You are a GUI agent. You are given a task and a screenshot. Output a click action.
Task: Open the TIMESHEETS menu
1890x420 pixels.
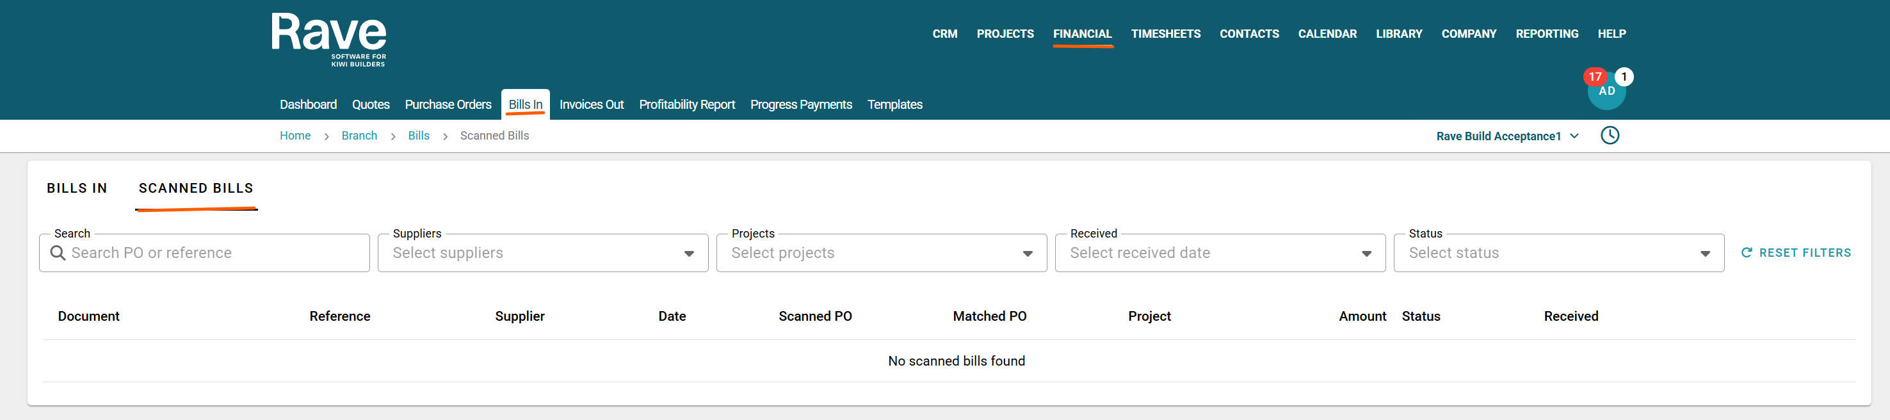pyautogui.click(x=1166, y=34)
